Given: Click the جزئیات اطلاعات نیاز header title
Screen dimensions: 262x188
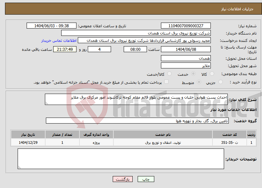Looking at the screenshot, I should point(237,9).
